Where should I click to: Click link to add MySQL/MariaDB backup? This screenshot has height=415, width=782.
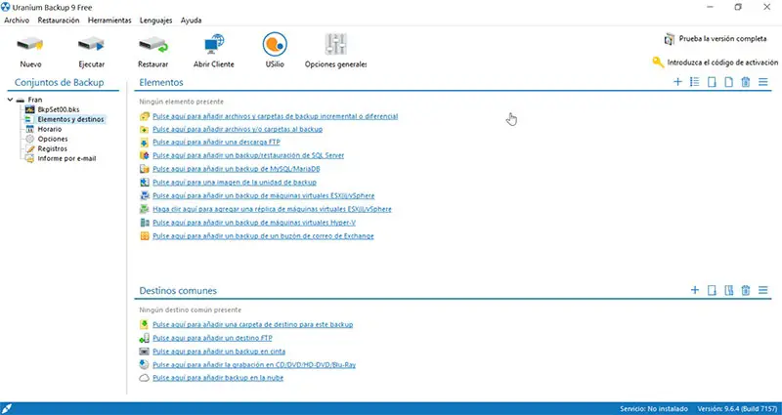click(237, 169)
